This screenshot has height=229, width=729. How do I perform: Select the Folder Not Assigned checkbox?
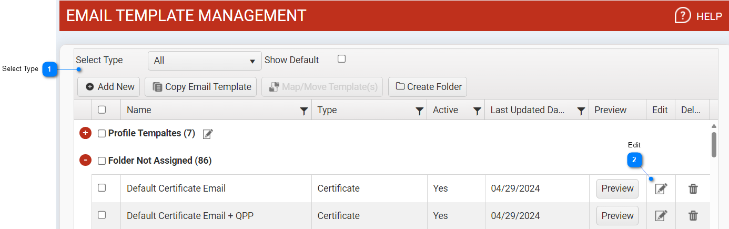(x=102, y=161)
